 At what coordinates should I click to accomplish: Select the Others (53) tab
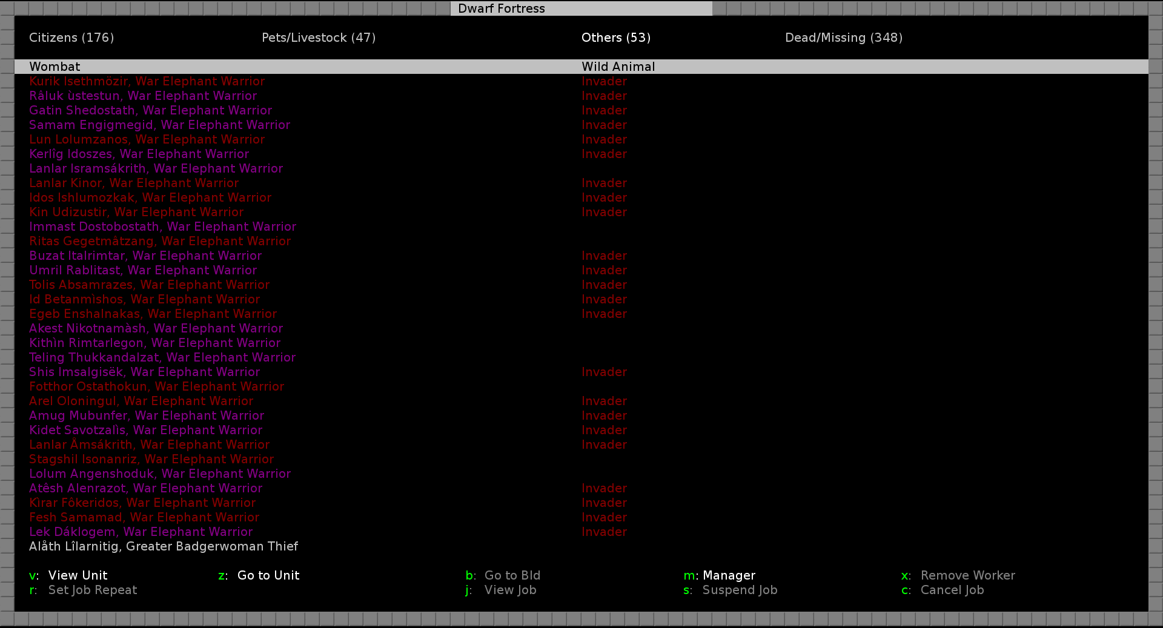click(x=615, y=38)
